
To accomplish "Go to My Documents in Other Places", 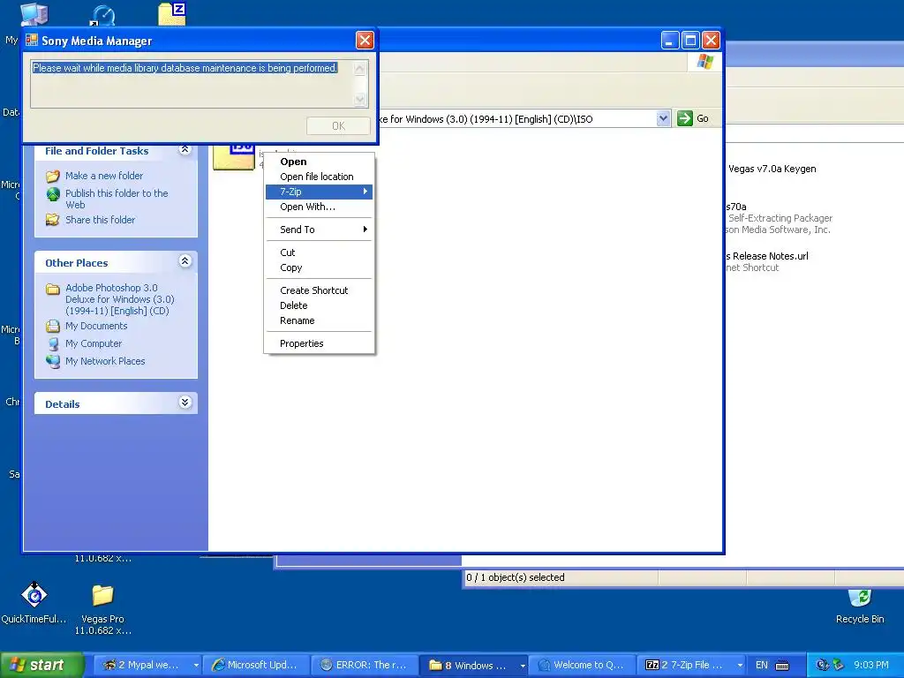I will (x=95, y=326).
